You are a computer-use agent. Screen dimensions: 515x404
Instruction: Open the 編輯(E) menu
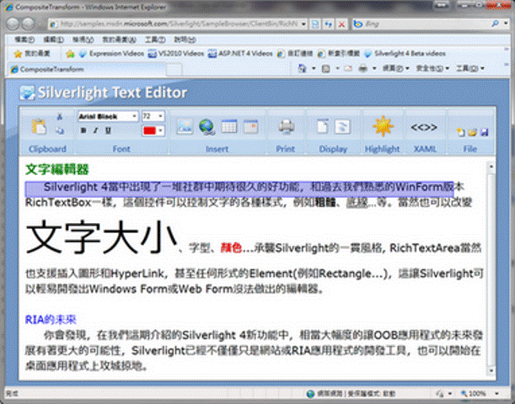pos(53,40)
